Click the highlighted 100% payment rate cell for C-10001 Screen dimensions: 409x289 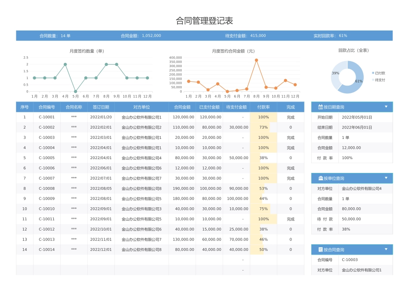[263, 117]
